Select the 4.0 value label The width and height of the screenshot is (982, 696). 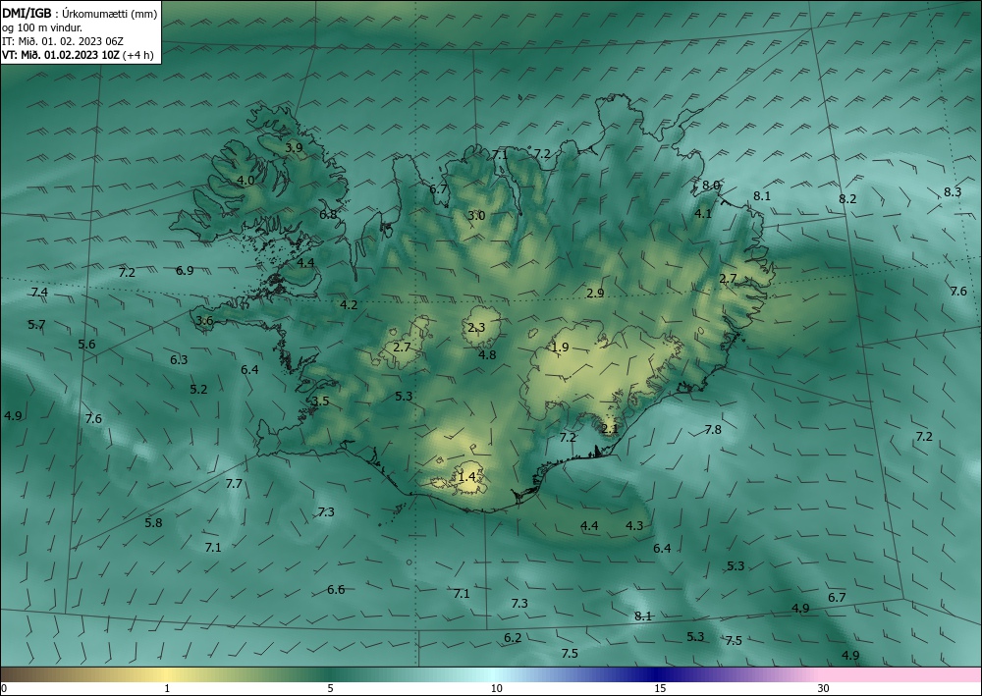245,181
